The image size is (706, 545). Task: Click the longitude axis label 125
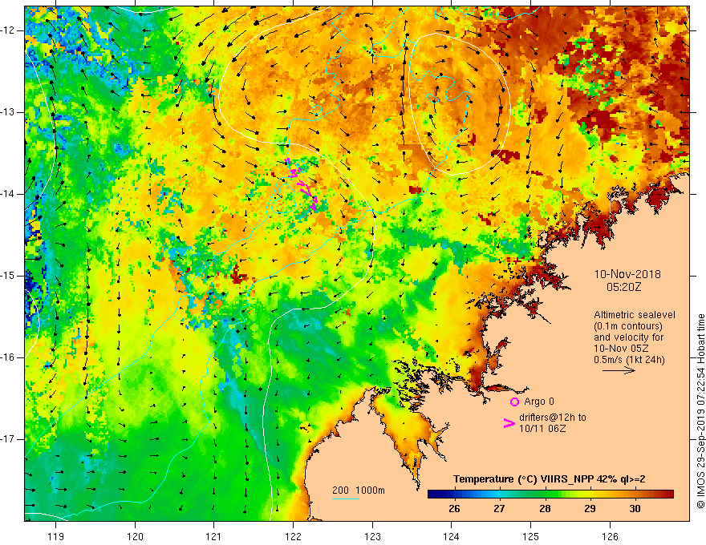(x=530, y=536)
